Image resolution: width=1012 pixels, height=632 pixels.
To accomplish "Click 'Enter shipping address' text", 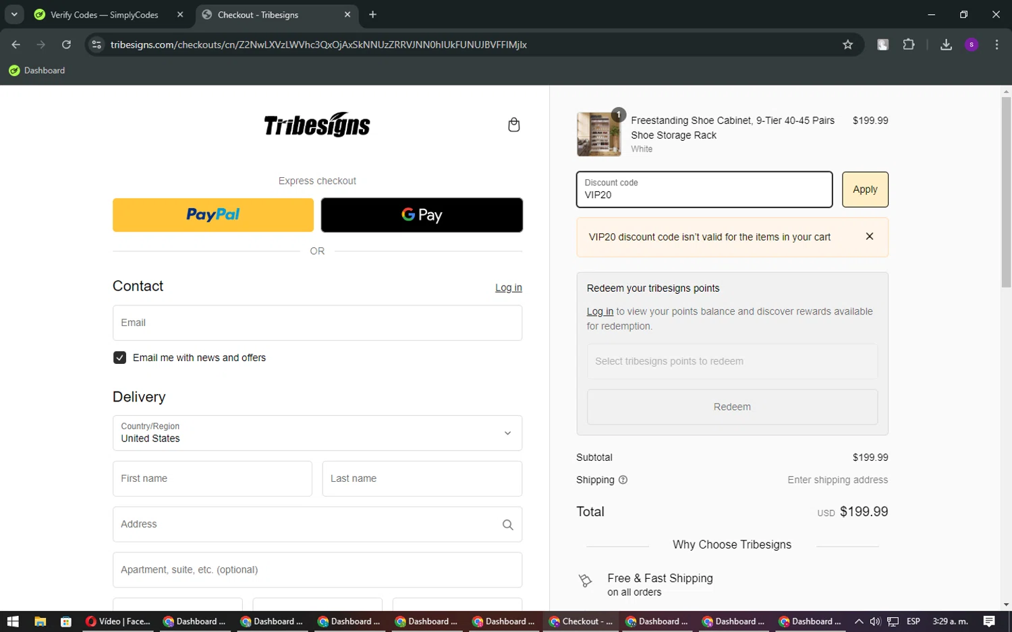I will point(837,480).
